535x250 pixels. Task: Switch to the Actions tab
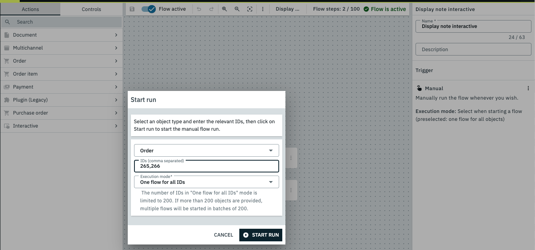[30, 9]
